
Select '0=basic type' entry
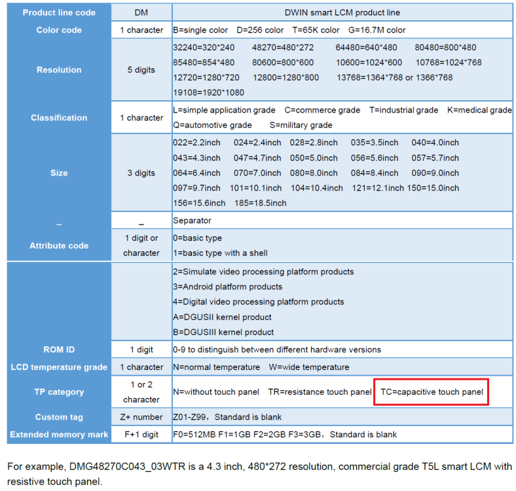(198, 238)
